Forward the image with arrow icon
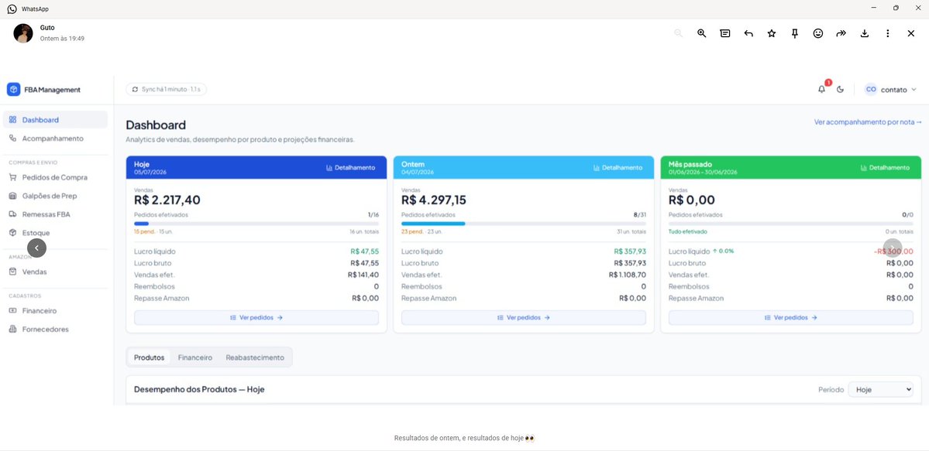The image size is (929, 451). pos(841,34)
